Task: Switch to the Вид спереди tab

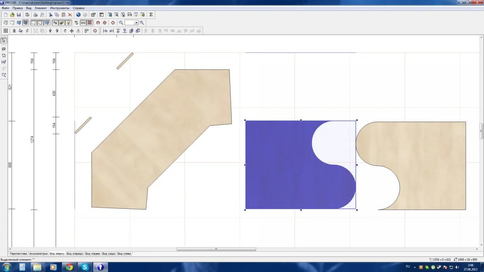Action: click(75, 254)
